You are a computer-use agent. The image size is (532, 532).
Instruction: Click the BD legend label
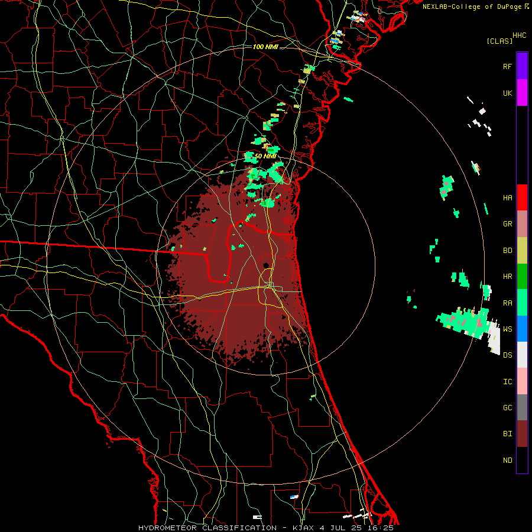coord(507,251)
